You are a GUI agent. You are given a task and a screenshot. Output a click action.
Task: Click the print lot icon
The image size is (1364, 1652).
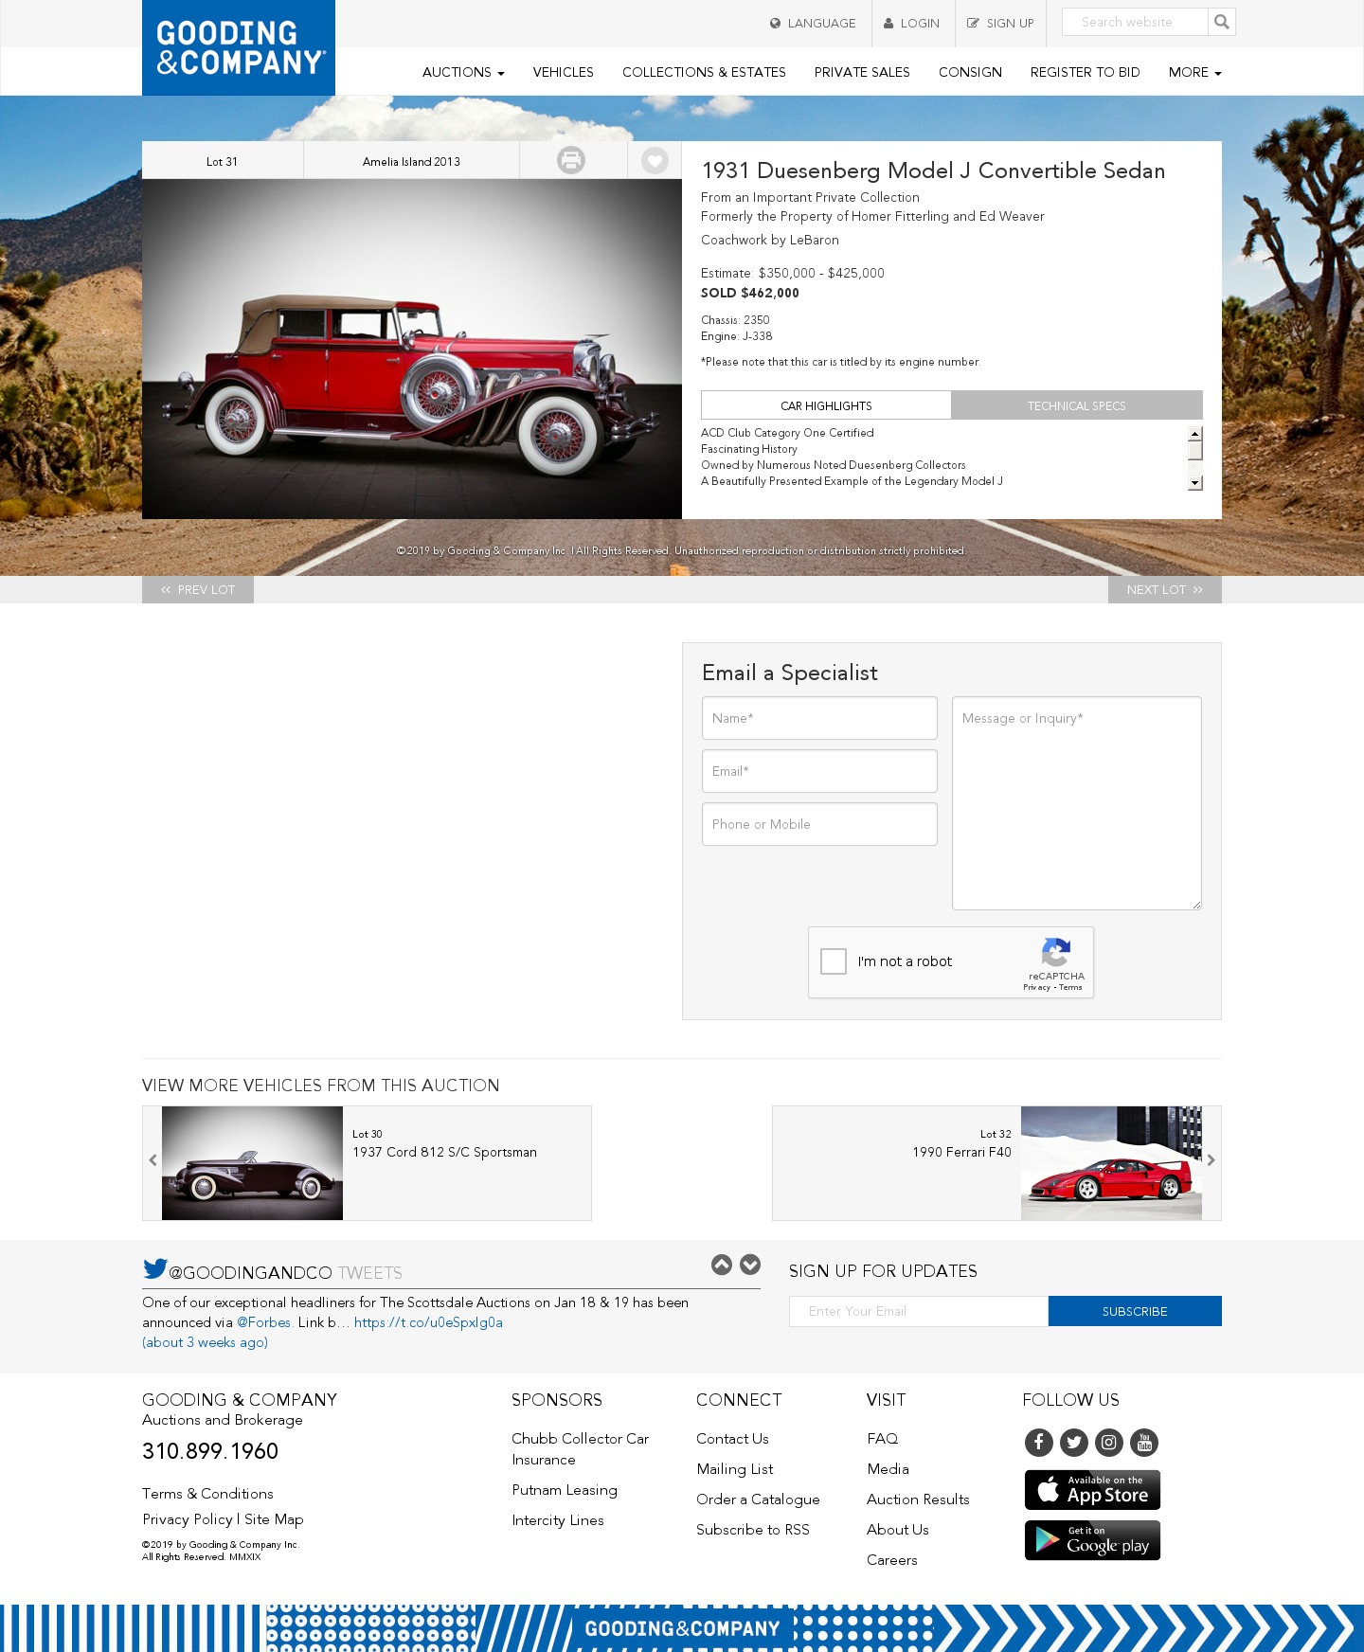571,160
